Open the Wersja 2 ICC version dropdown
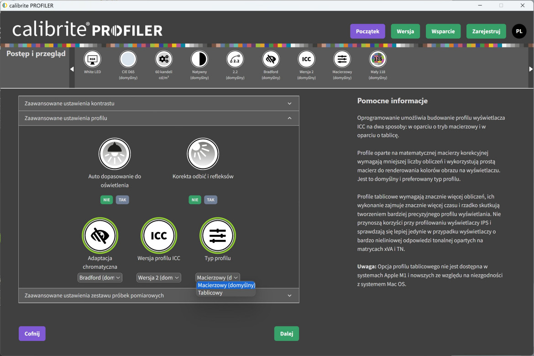Viewport: 534px width, 356px height. point(159,277)
